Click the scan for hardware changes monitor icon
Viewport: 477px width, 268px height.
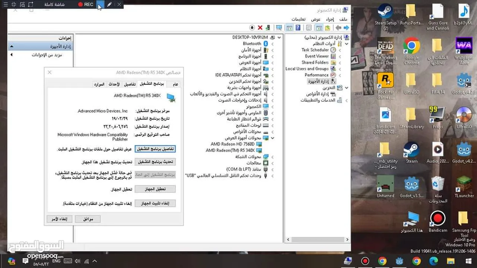(279, 28)
